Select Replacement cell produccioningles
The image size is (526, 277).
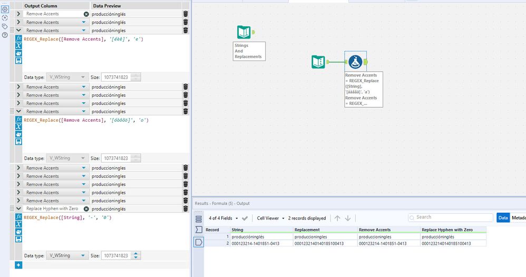[325, 237]
